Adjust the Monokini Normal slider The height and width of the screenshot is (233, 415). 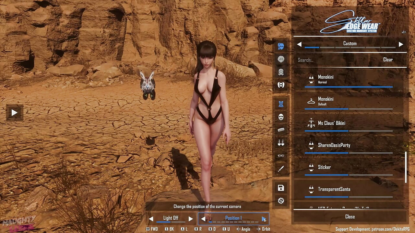349,87
